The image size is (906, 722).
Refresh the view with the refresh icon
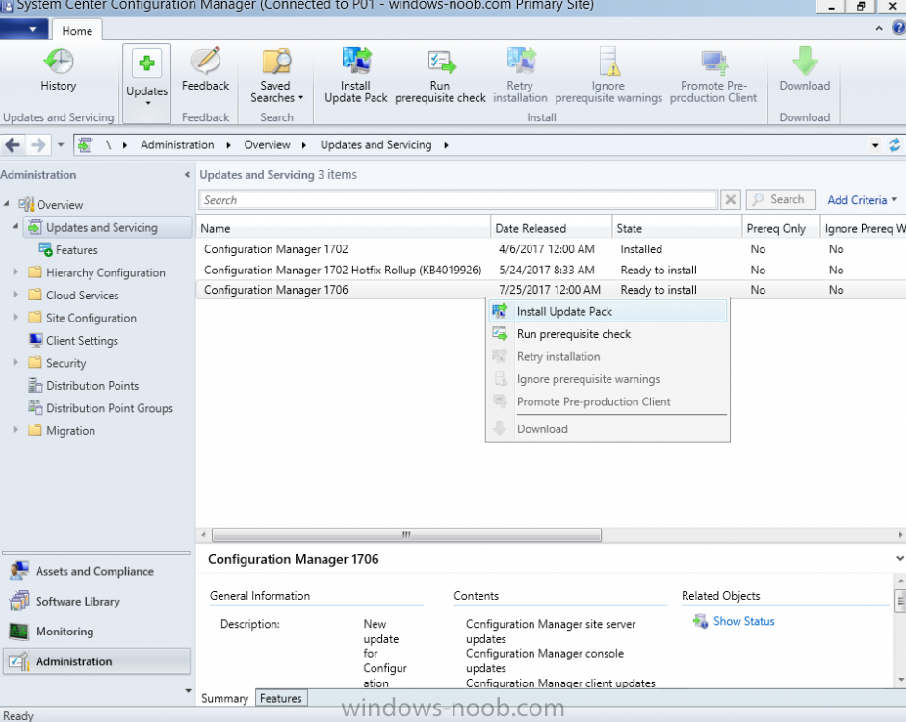click(x=894, y=145)
